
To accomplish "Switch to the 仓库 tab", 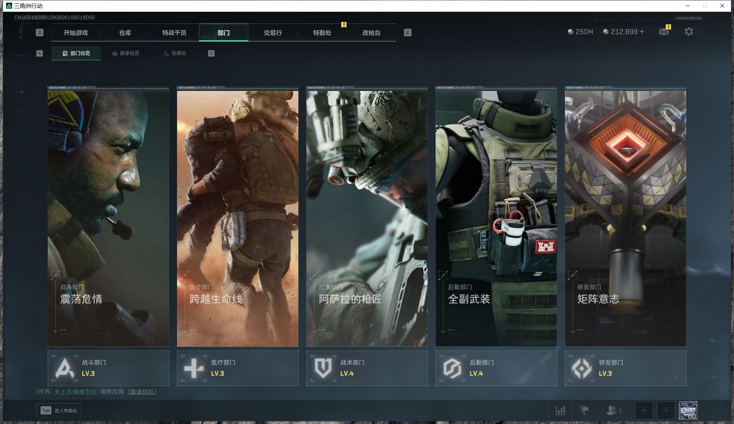I will pos(125,33).
